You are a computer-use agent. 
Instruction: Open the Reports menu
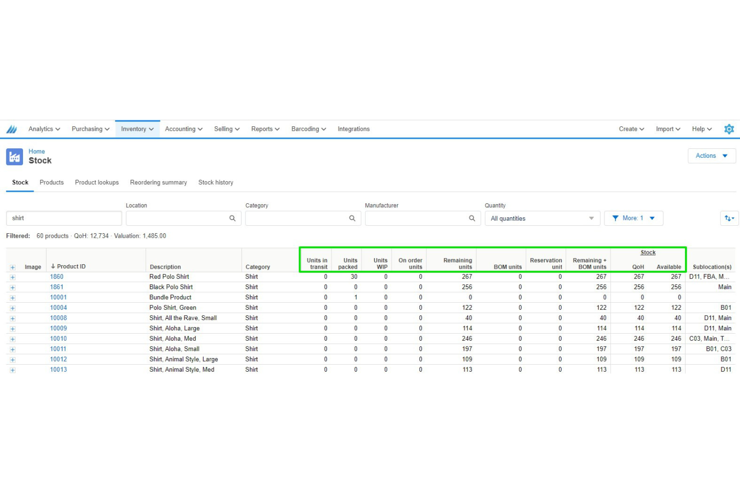[x=264, y=129]
